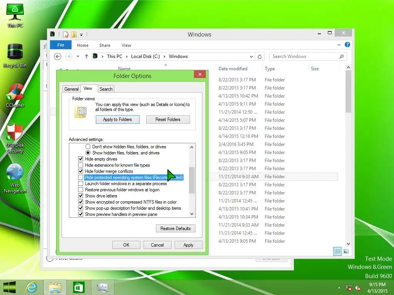The height and width of the screenshot is (295, 394).
Task: Click the network tray icon
Action: click(x=348, y=288)
